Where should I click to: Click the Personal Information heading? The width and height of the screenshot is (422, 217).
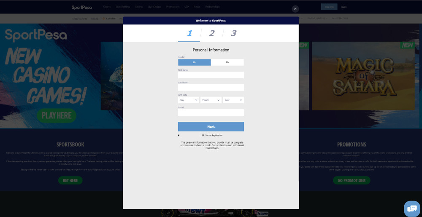pos(211,50)
